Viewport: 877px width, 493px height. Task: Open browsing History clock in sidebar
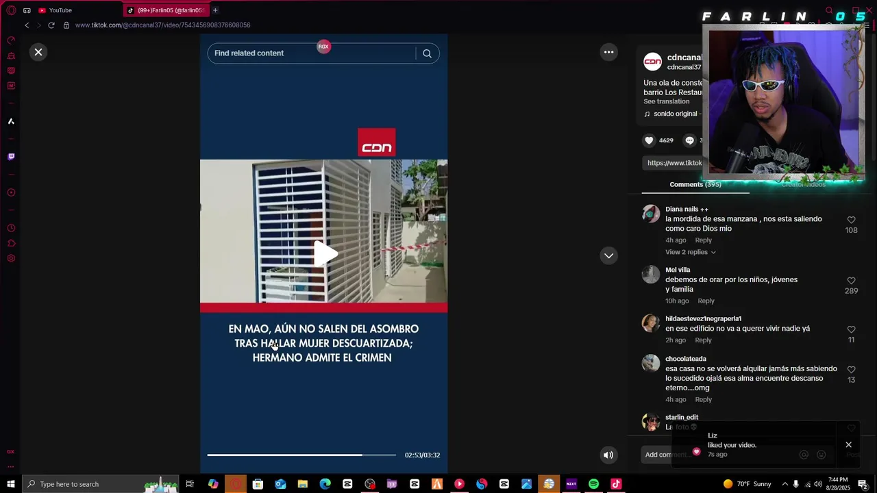tap(11, 228)
